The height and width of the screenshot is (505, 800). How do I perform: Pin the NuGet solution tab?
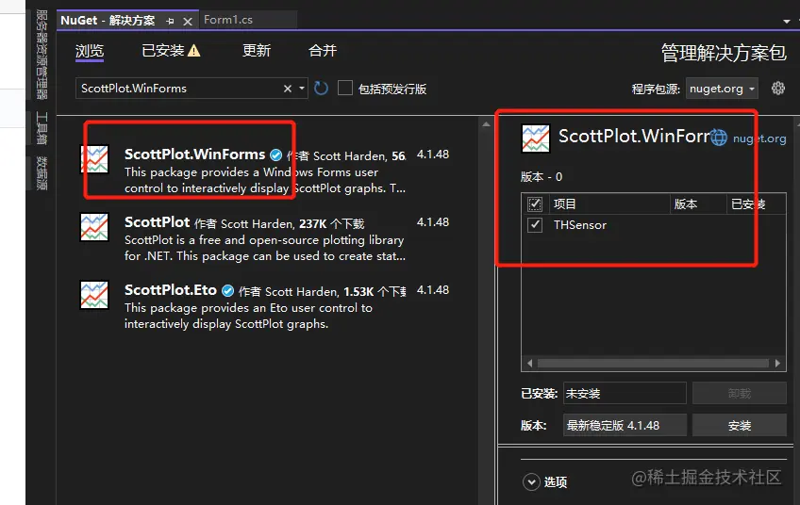click(x=170, y=21)
